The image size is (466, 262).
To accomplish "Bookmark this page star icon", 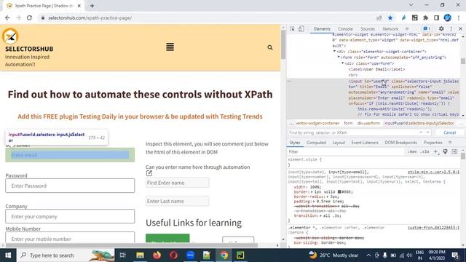I will [x=390, y=17].
